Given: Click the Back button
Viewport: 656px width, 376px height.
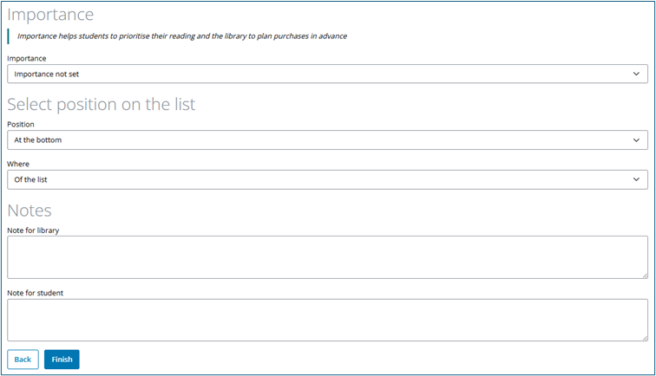Looking at the screenshot, I should click(23, 360).
